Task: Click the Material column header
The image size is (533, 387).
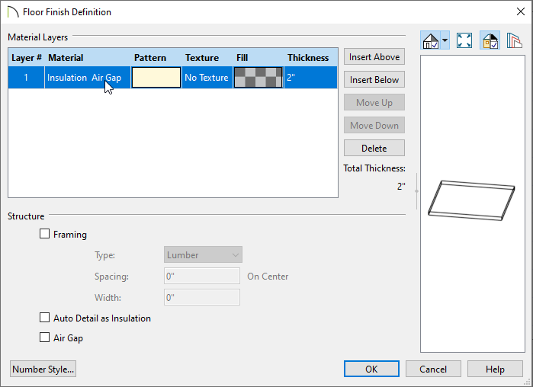Action: point(66,58)
